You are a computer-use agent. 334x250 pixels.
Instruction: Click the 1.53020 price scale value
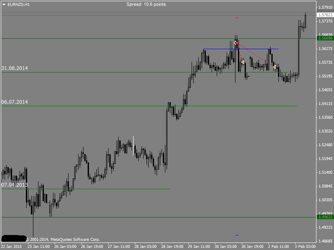point(325,131)
